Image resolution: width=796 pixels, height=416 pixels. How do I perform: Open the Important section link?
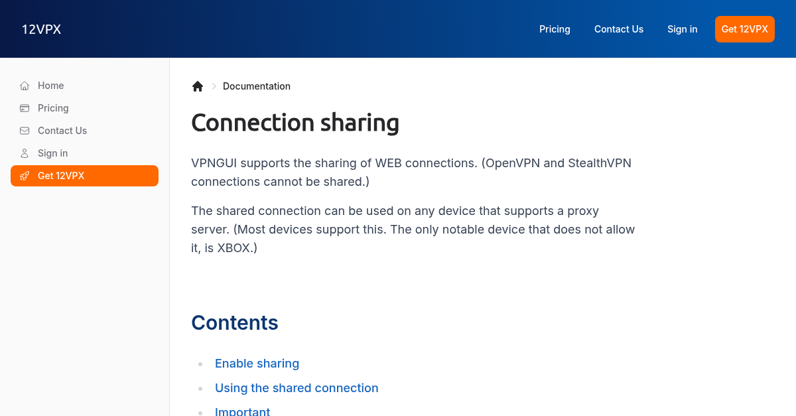[242, 411]
